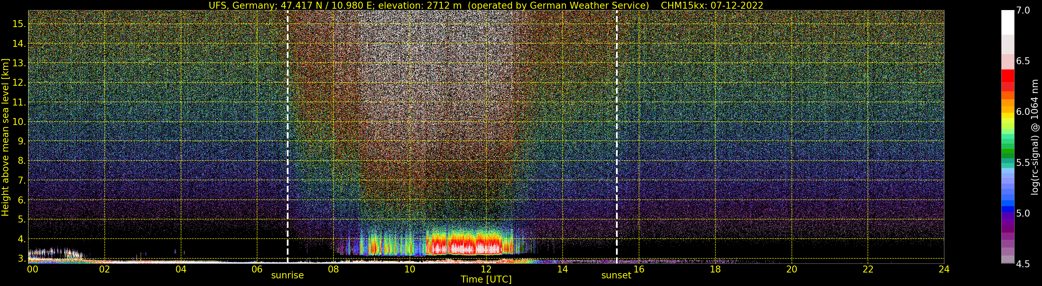Viewport: 1042px width, 286px height.
Task: Click the "9." height axis tick label
Action: [x=22, y=141]
